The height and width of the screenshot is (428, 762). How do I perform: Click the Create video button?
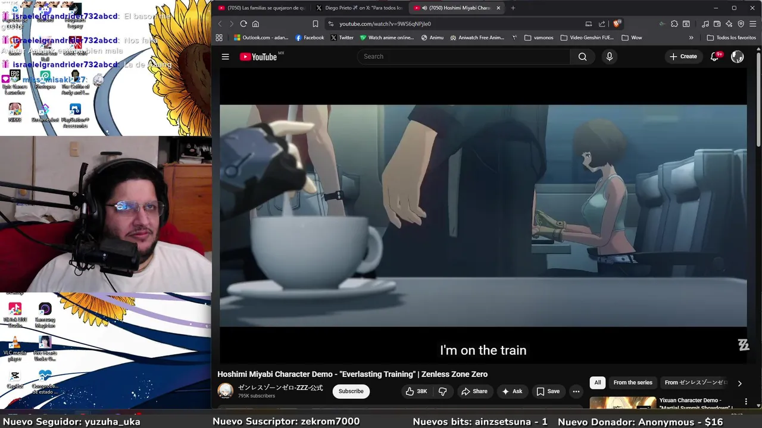click(x=683, y=56)
